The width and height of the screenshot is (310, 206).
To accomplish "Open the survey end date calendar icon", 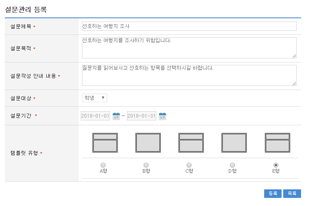I will click(x=162, y=116).
